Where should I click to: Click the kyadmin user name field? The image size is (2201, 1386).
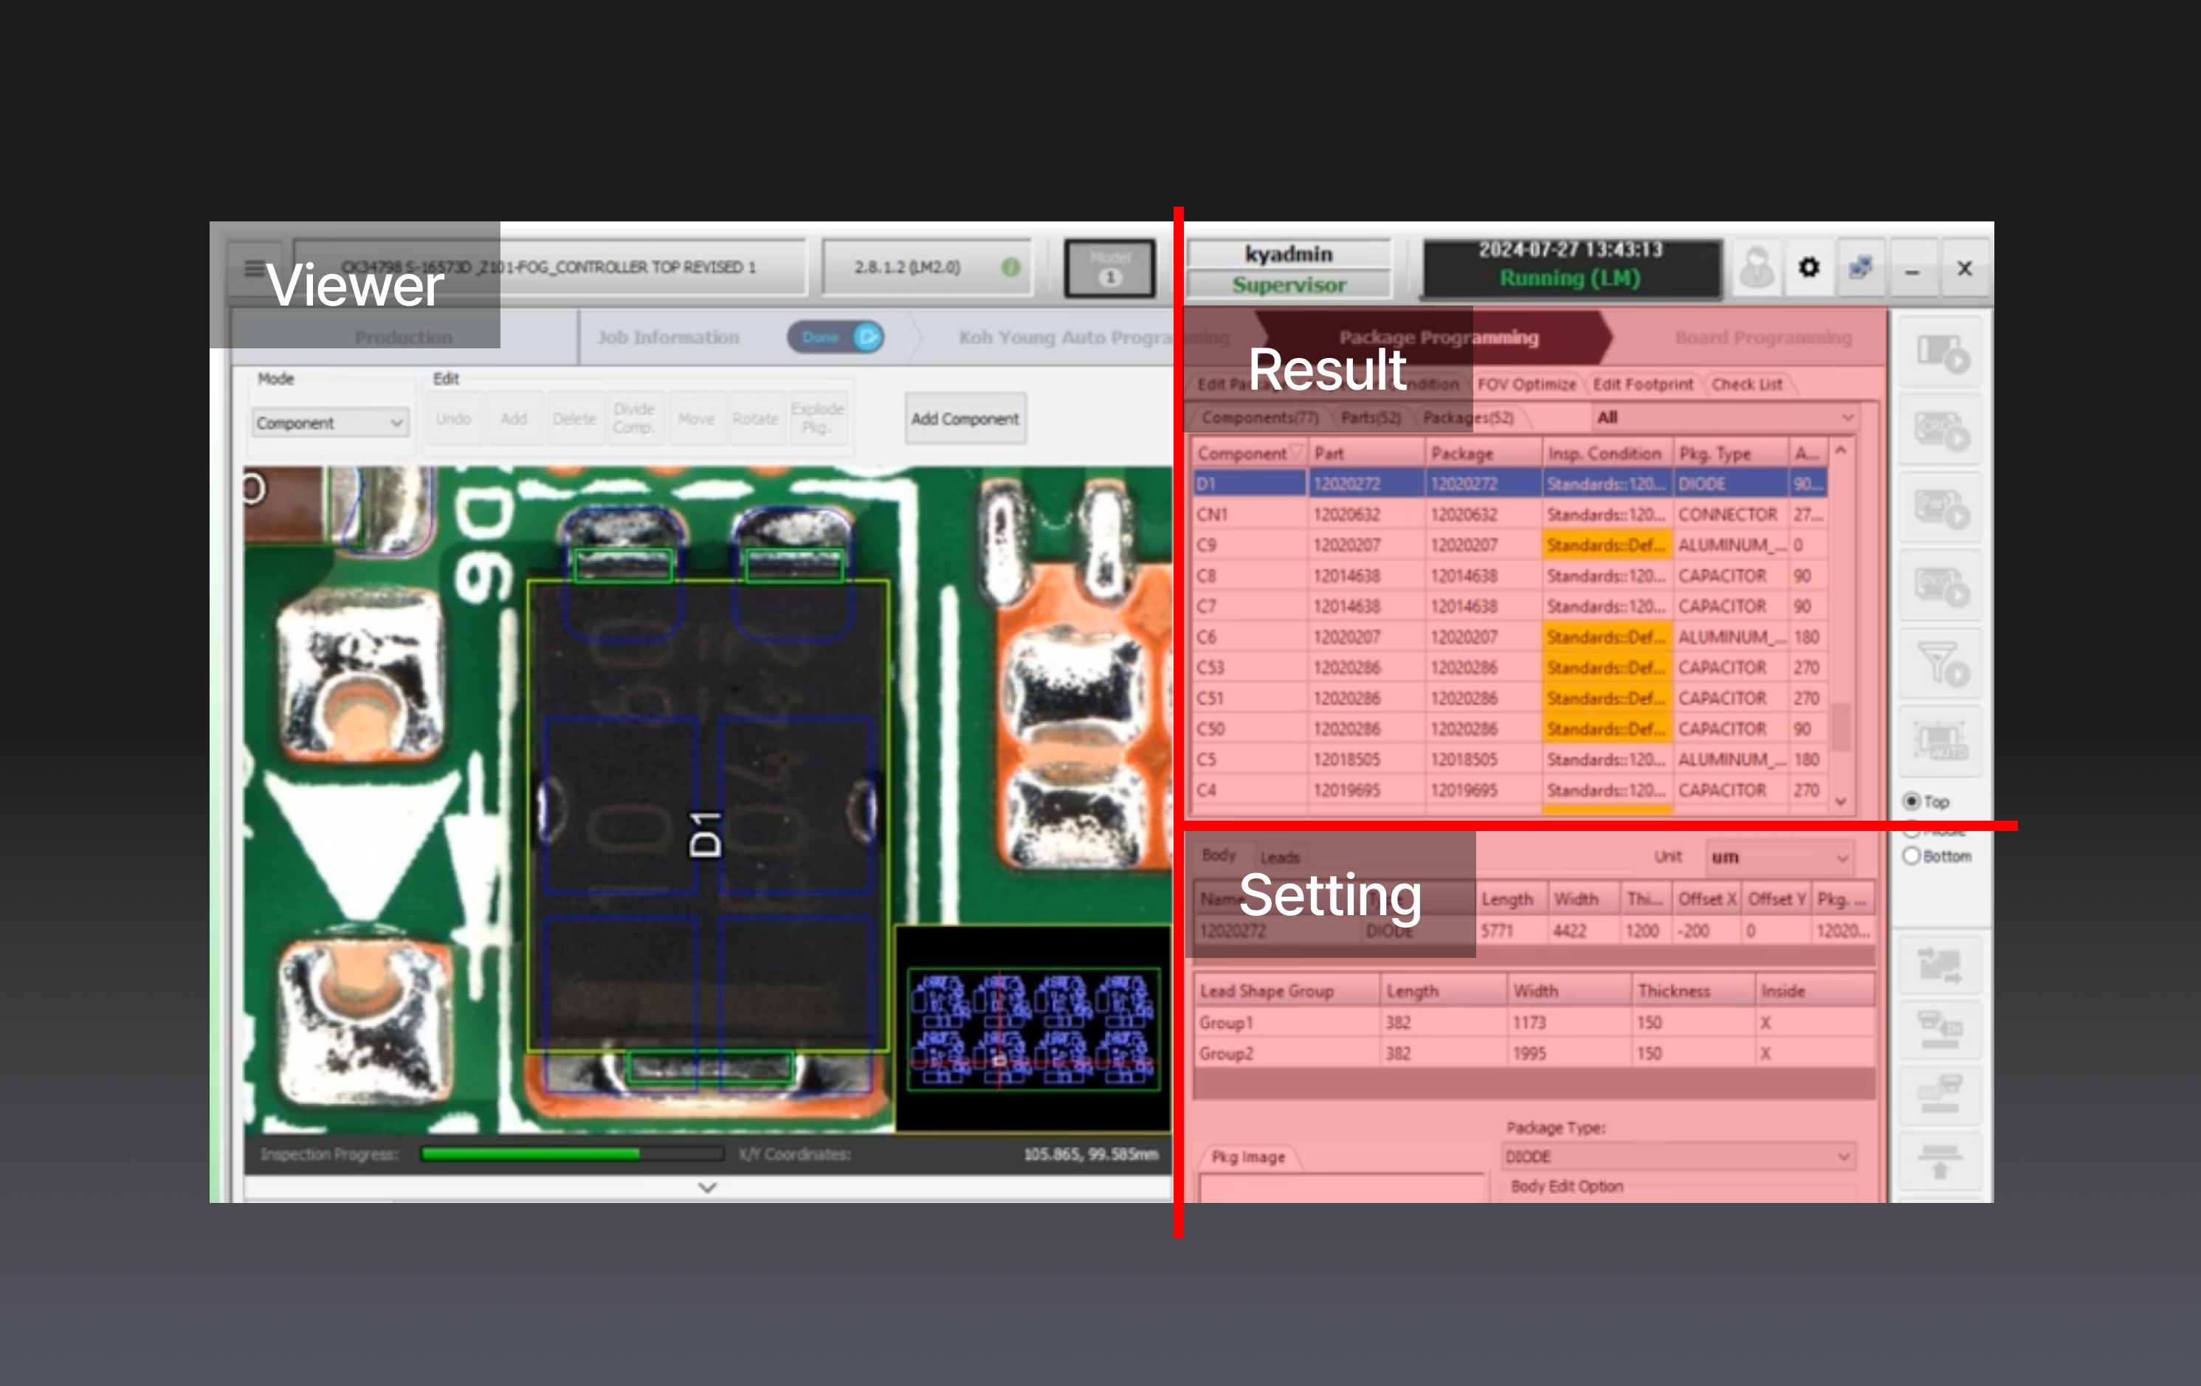click(1289, 254)
